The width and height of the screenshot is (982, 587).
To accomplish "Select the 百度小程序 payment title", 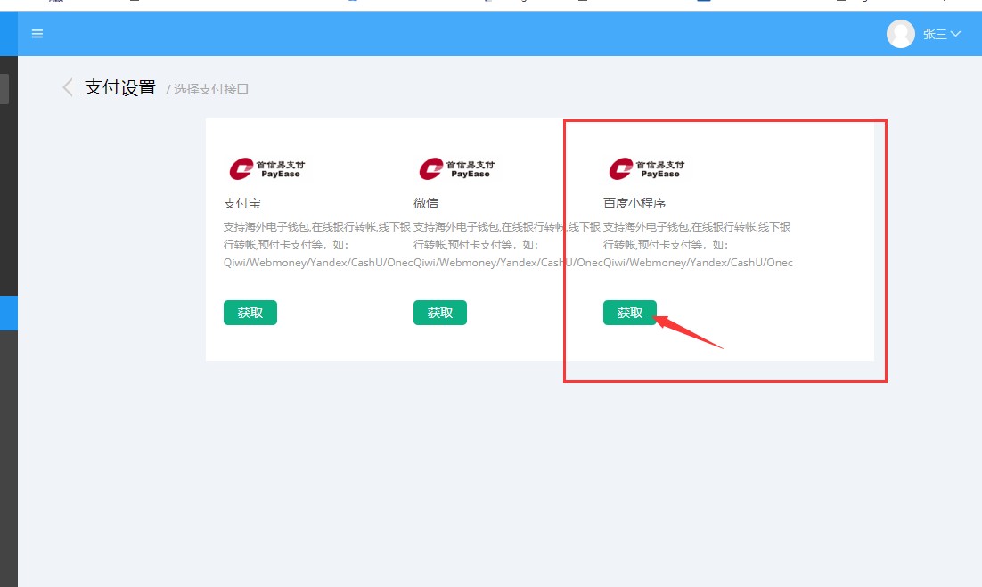I will click(634, 203).
